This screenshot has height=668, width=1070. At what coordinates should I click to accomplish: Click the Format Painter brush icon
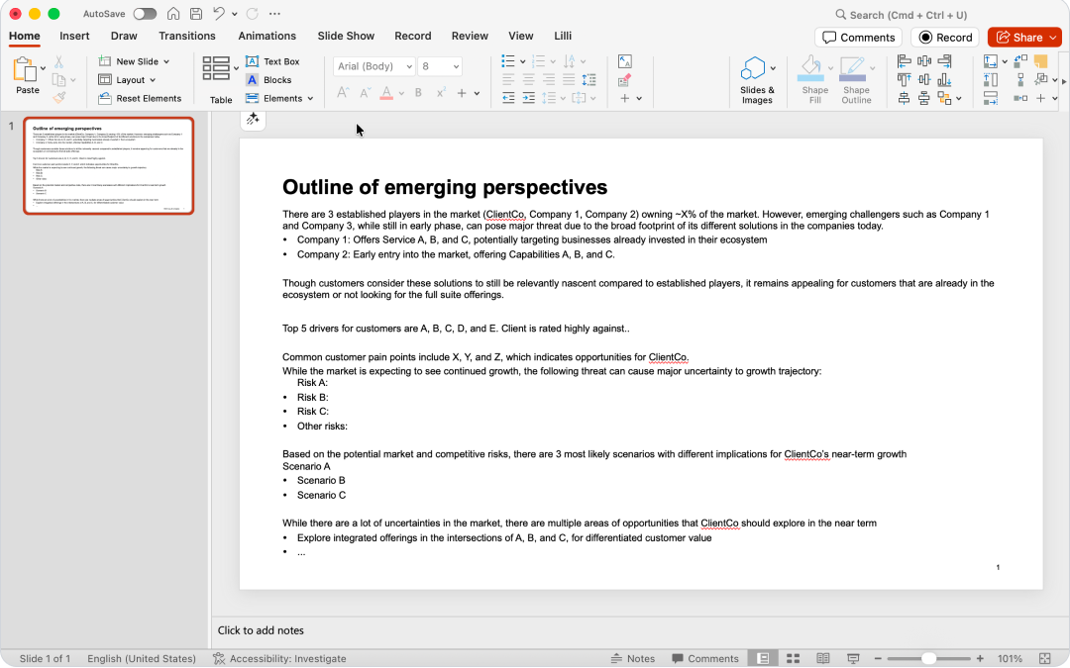[x=59, y=97]
